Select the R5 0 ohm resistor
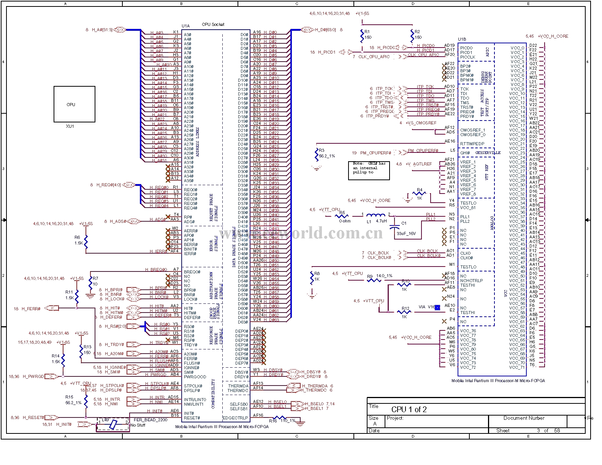This screenshot has height=465, width=602. click(x=342, y=216)
